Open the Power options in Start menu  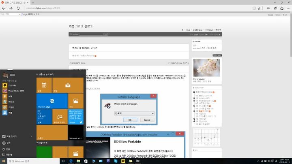6,149
